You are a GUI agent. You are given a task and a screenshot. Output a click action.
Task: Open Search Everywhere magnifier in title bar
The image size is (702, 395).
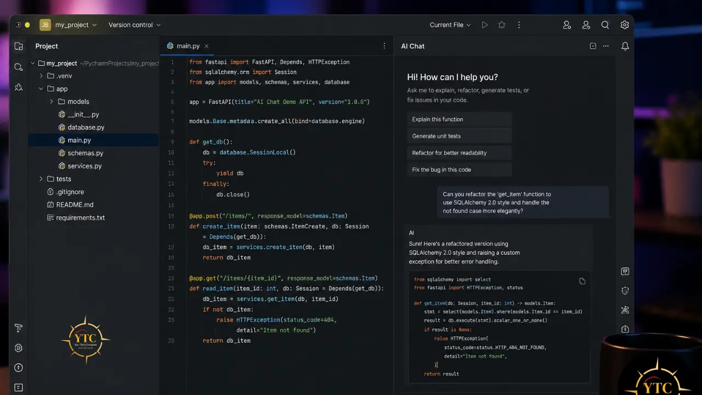pos(605,25)
